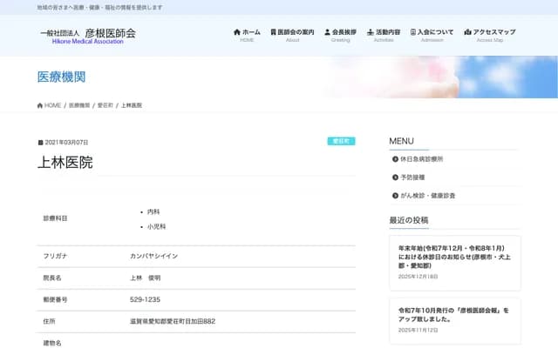Open the 医師会の案内 About menu
558x348 pixels.
(x=292, y=35)
